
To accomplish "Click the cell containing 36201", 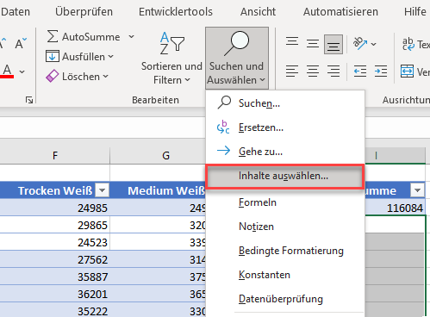I will [55, 294].
